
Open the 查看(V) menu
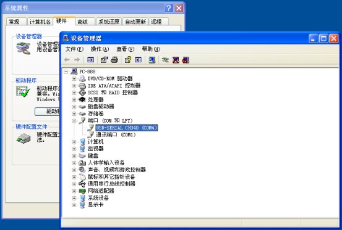click(x=126, y=49)
